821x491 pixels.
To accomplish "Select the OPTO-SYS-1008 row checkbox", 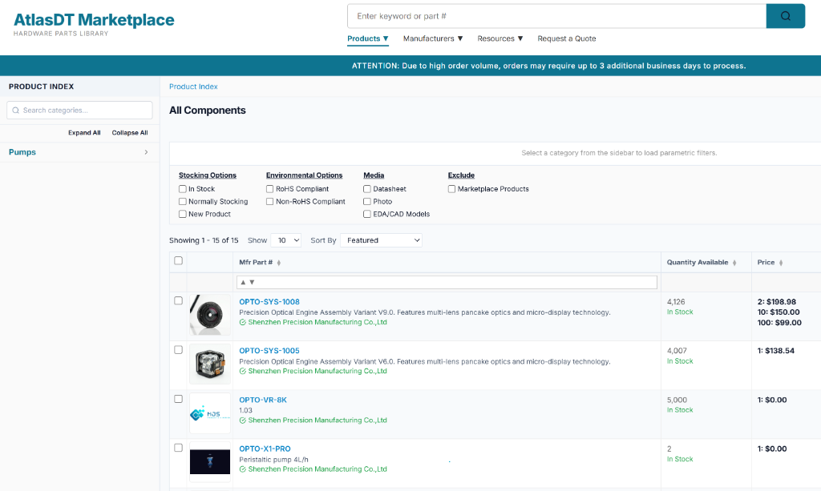I will 179,300.
